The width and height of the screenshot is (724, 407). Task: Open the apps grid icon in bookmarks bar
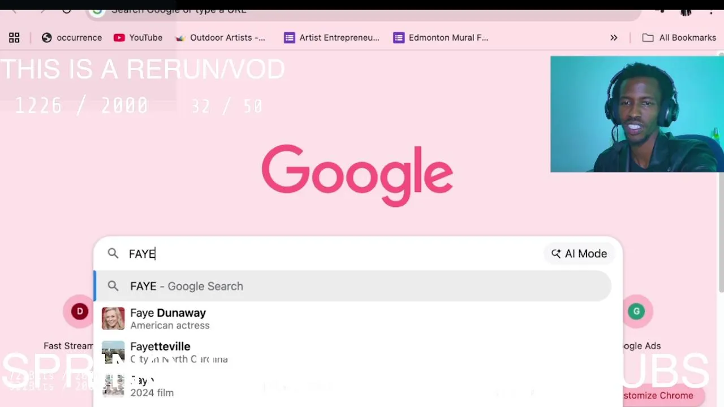tap(14, 38)
